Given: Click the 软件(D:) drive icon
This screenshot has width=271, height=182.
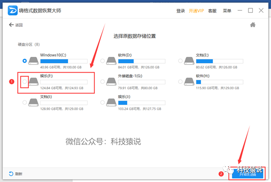Looking at the screenshot, I should 112,61.
